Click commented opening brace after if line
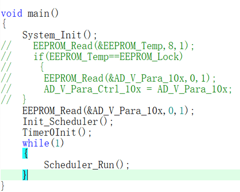The image size is (240, 192). pos(42,67)
